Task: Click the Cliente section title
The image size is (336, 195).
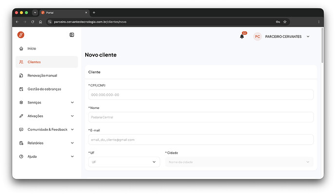Action: pos(94,72)
